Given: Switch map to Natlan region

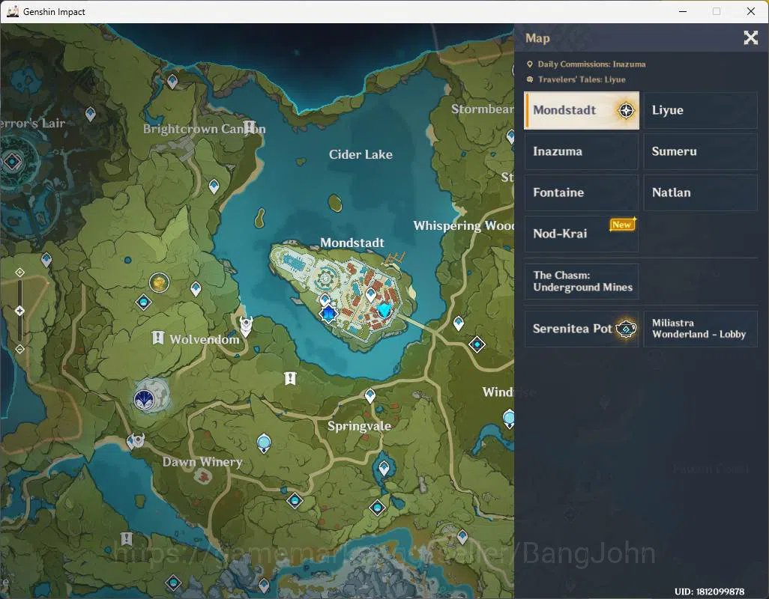Looking at the screenshot, I should point(700,192).
